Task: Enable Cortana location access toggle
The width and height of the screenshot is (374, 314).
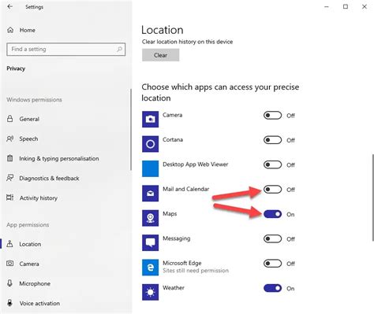Action: pyautogui.click(x=272, y=140)
